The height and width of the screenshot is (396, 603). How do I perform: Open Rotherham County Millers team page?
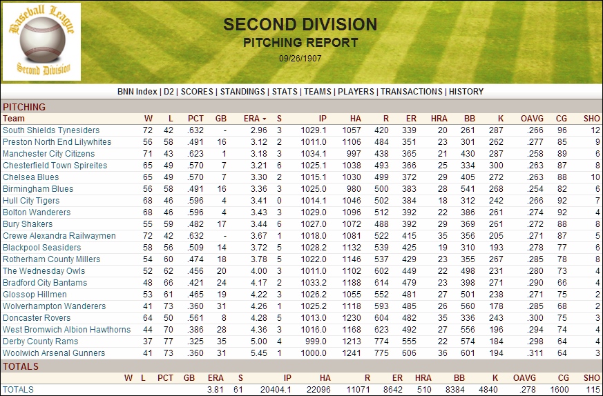pos(52,259)
